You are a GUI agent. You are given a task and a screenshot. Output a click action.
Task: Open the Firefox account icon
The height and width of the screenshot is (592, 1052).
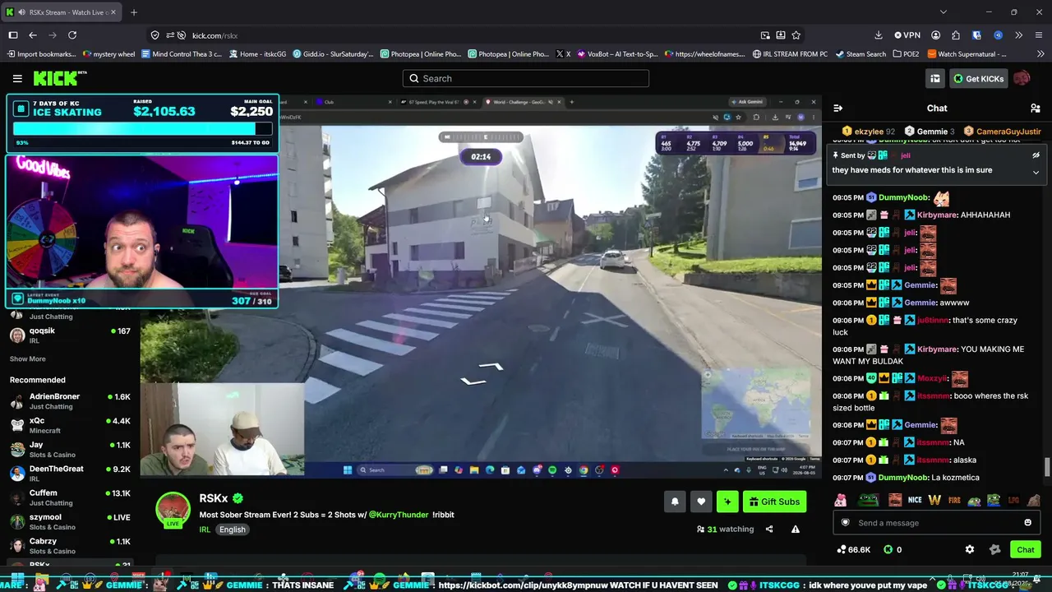tap(936, 35)
